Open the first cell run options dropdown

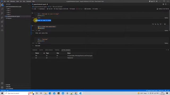pyautogui.click(x=34, y=13)
